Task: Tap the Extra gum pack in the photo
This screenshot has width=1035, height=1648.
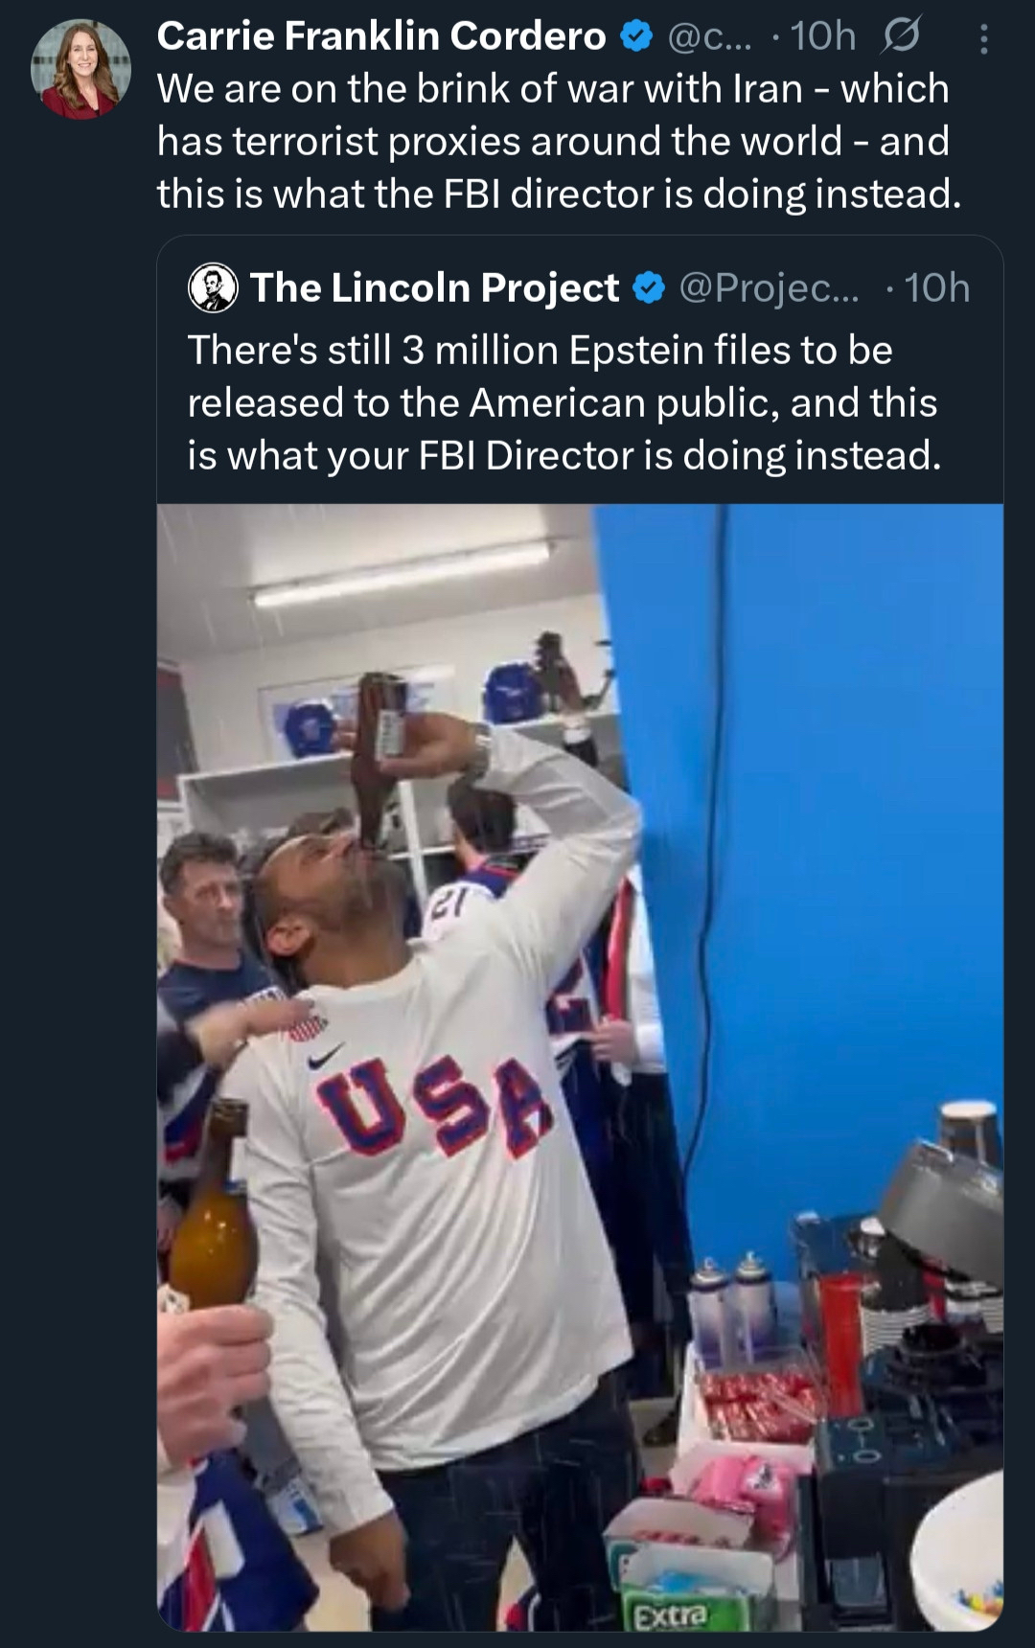Action: (x=670, y=1615)
